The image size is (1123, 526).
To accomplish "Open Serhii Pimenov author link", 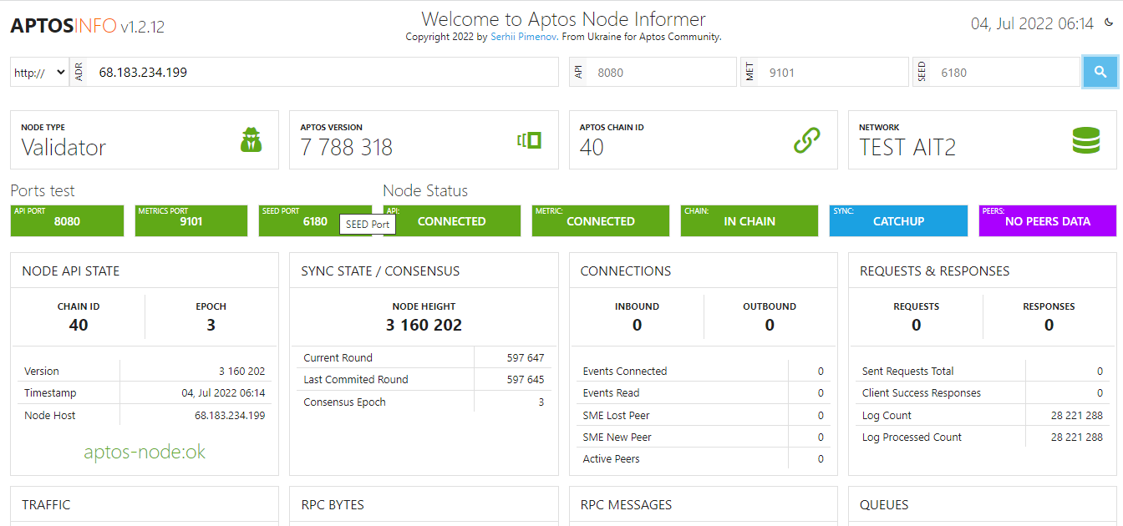I will point(525,37).
